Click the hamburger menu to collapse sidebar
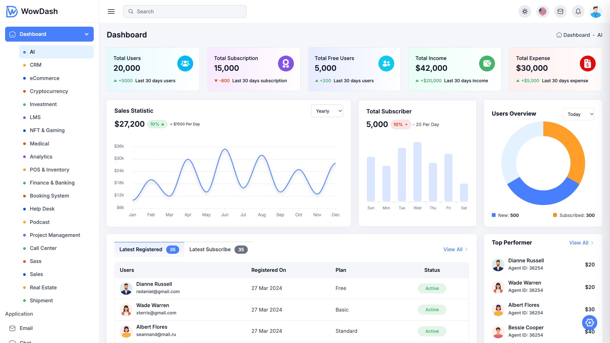The width and height of the screenshot is (610, 343). [111, 11]
